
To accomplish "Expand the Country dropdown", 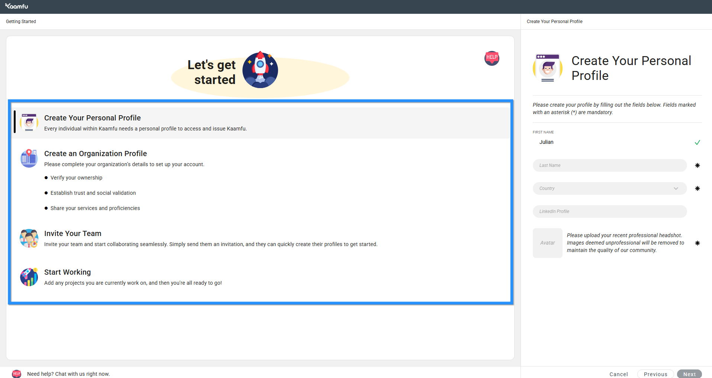I will 609,188.
